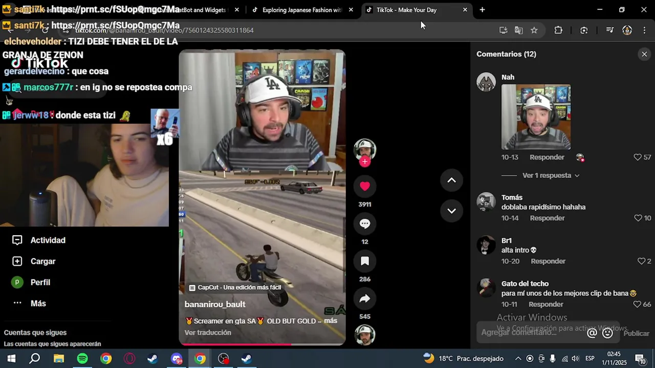655x368 pixels.
Task: Insert a mention with the @ icon
Action: (x=592, y=333)
